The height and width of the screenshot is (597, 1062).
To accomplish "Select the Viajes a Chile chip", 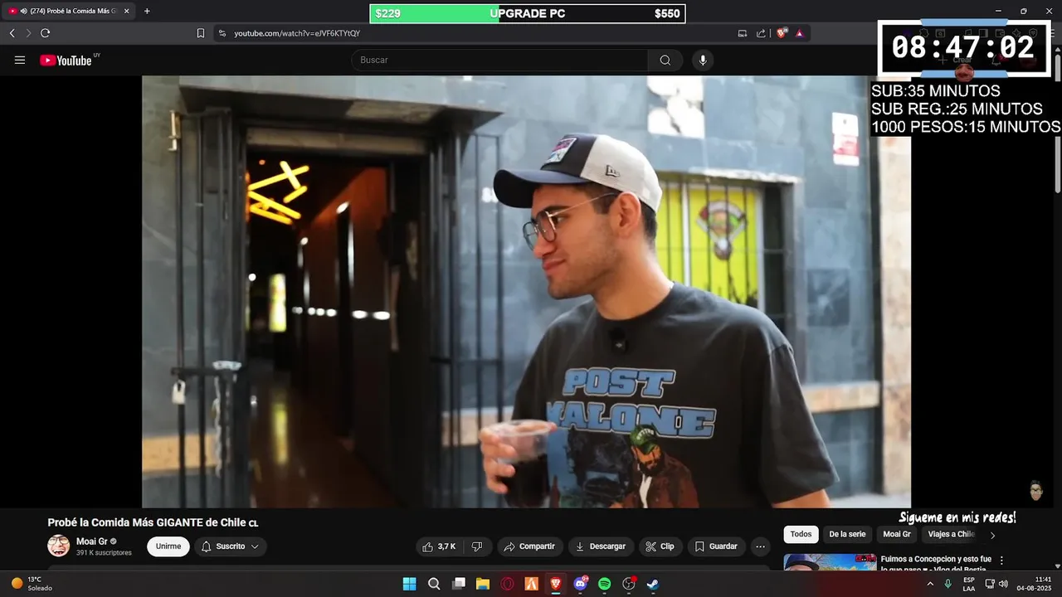I will (x=951, y=535).
